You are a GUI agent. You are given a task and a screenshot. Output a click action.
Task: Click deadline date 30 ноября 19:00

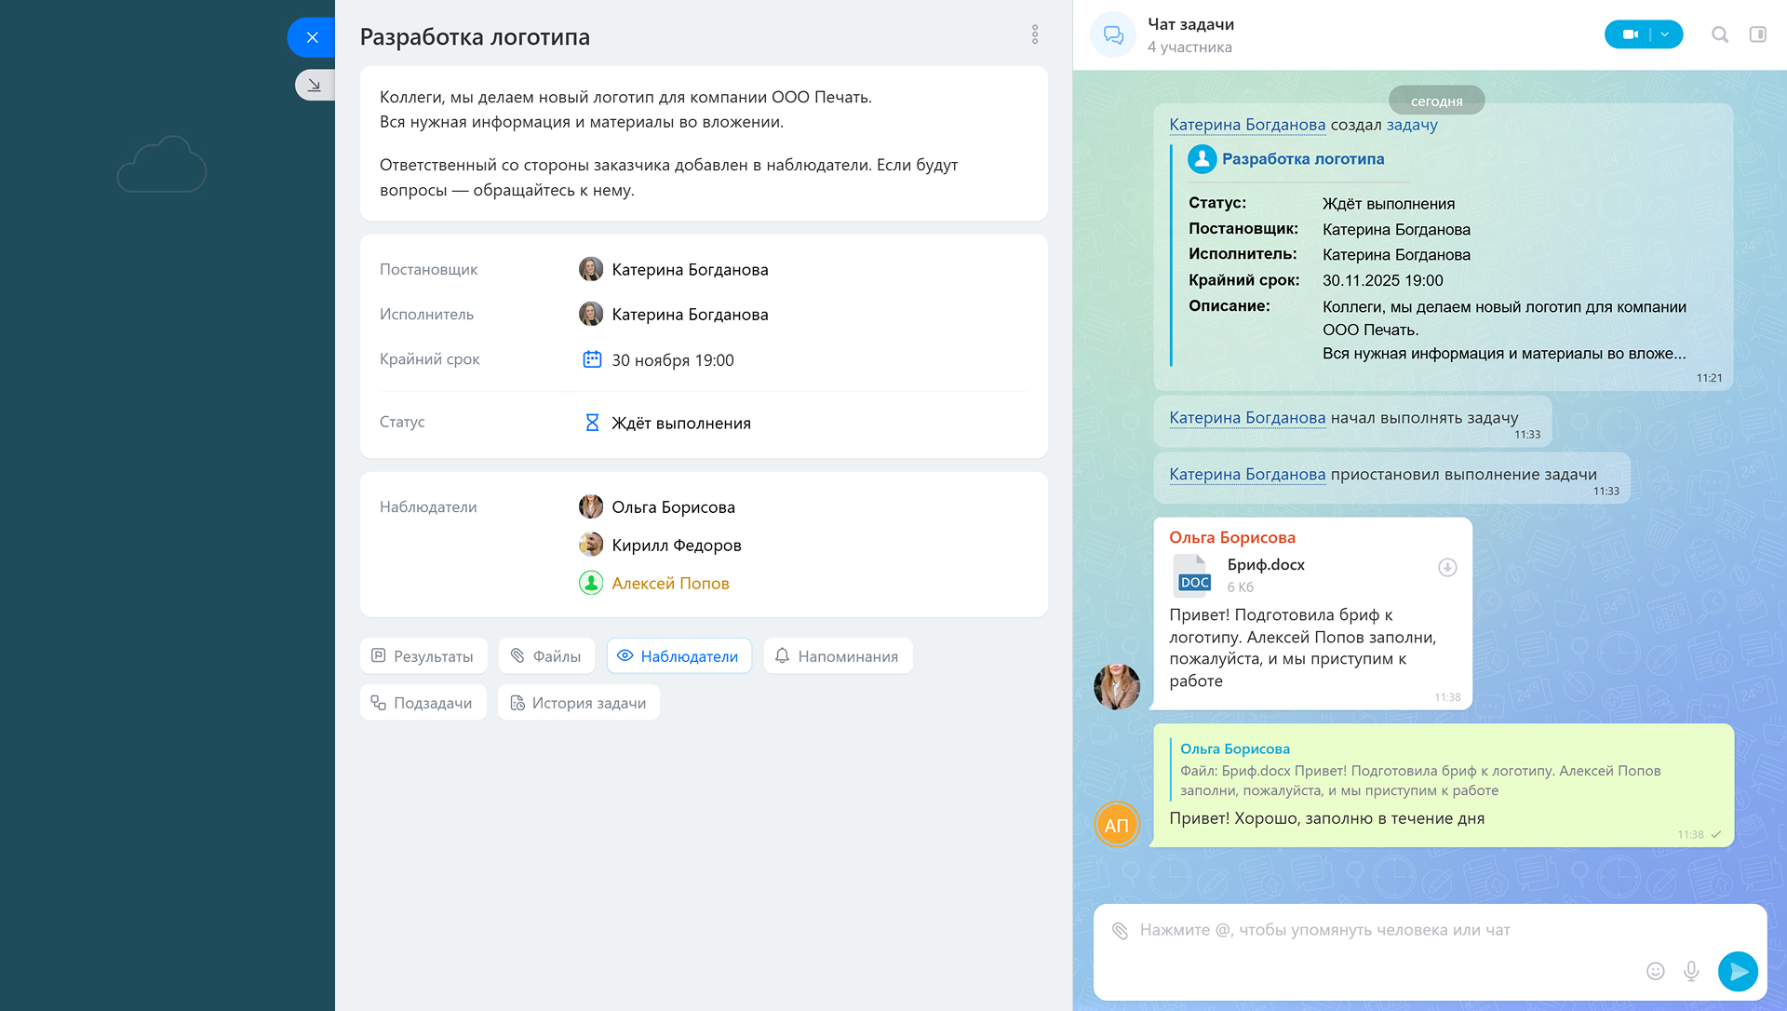[672, 360]
